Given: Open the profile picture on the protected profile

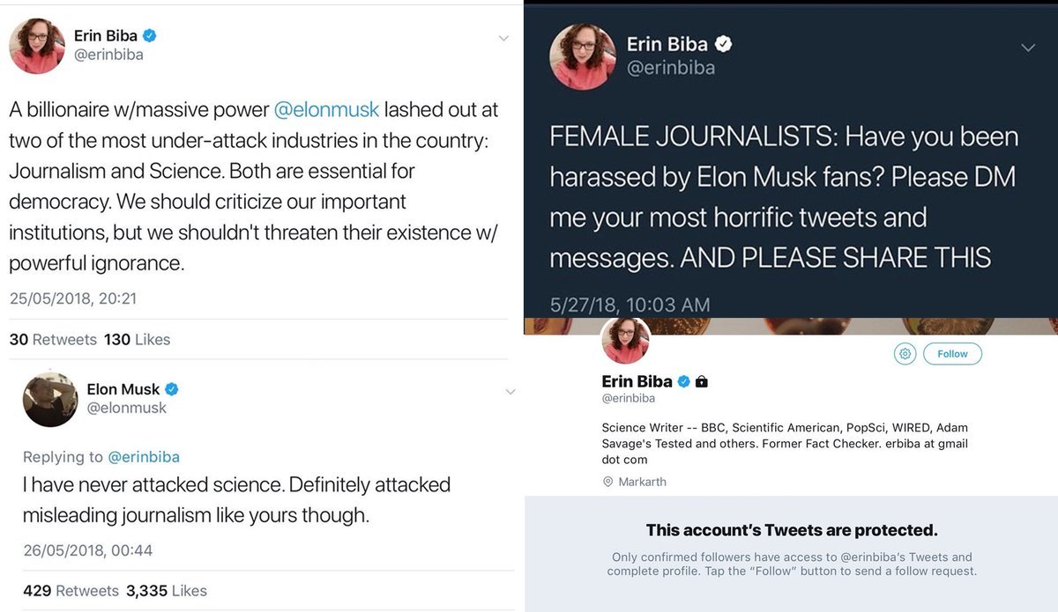Looking at the screenshot, I should [x=626, y=339].
